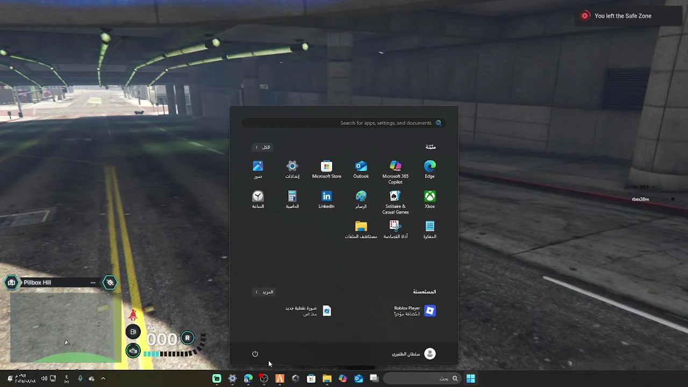Open recommended Roblox Player item
The width and height of the screenshot is (688, 387).
click(x=414, y=311)
